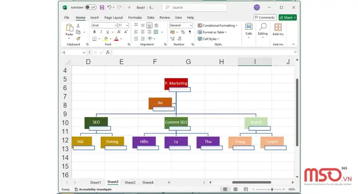The image size is (358, 194).
Task: Open Conditional Formatting dropdown
Action: pyautogui.click(x=218, y=25)
